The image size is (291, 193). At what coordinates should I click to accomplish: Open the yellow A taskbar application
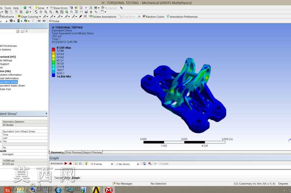coord(96,190)
